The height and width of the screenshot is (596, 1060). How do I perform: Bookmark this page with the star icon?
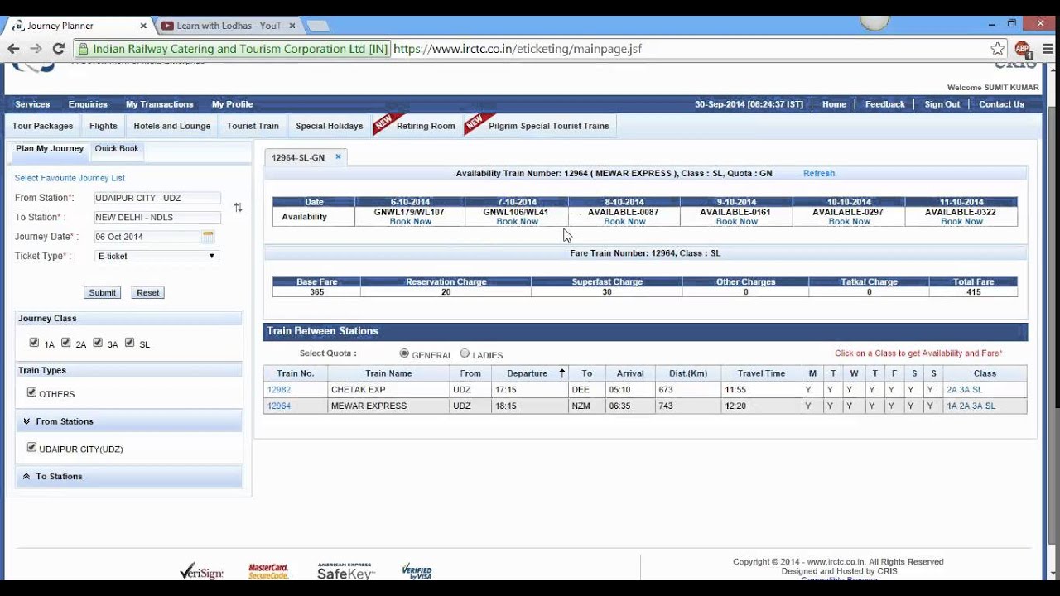(x=998, y=49)
